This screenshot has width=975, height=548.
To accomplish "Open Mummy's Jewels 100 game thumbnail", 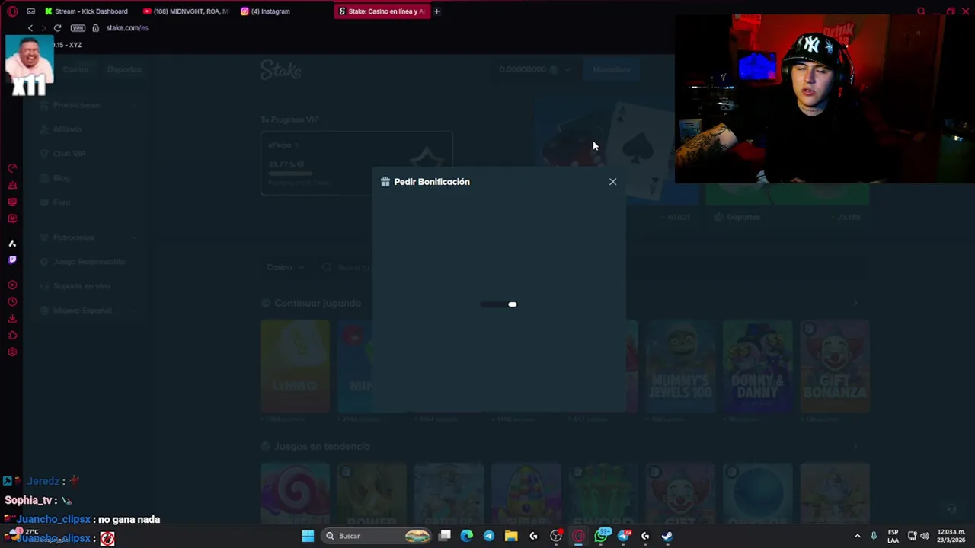I will [x=680, y=366].
